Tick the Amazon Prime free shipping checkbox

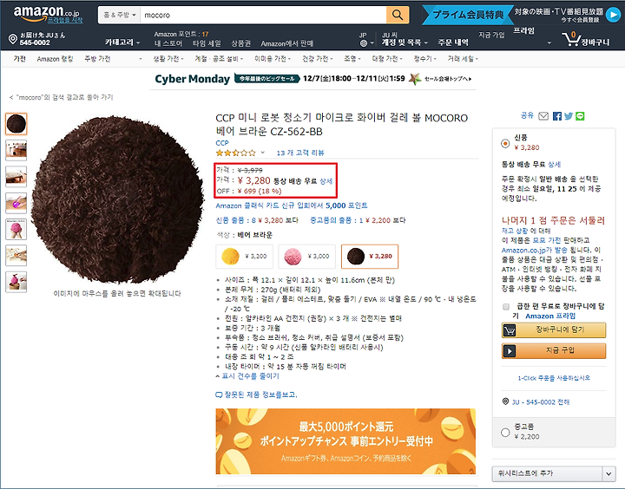pyautogui.click(x=506, y=307)
